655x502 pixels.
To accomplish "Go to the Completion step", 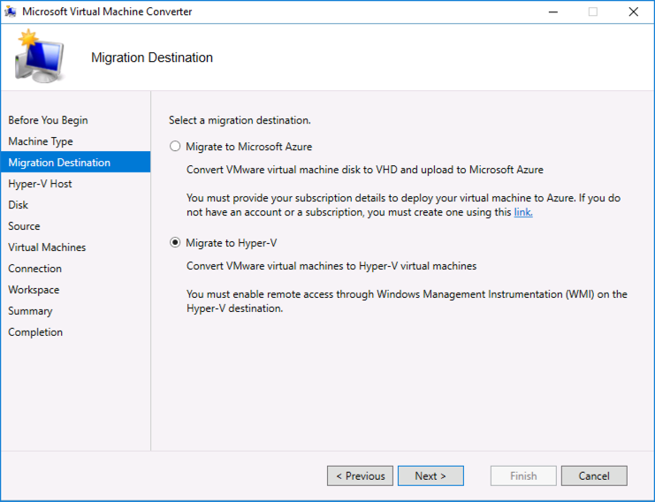I will click(x=35, y=332).
